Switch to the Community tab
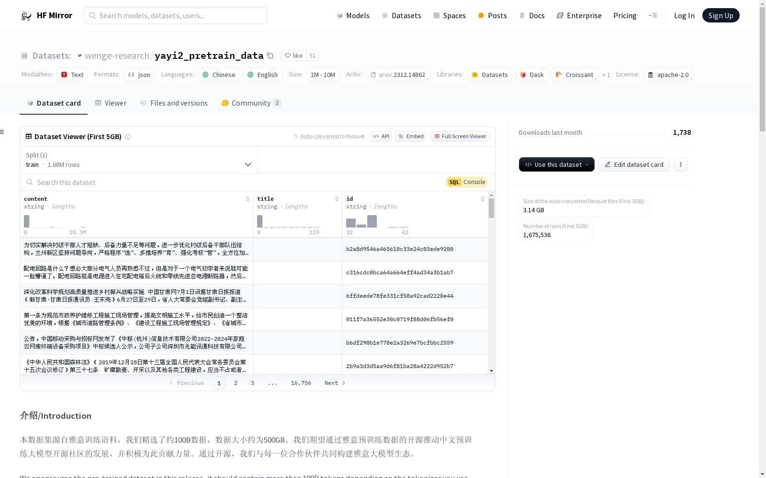Viewport: 766px width, 478px height. [x=251, y=103]
